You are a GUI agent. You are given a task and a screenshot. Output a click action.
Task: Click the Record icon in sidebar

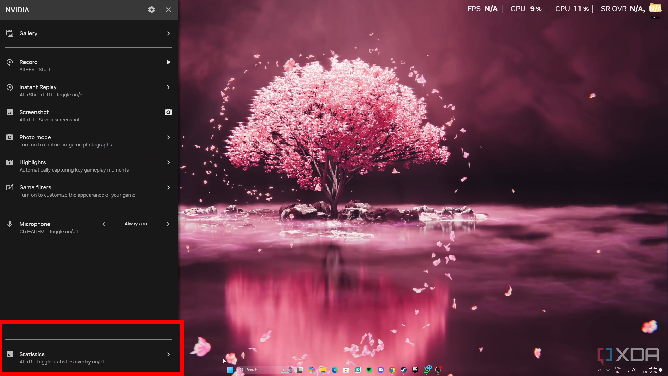coord(10,62)
